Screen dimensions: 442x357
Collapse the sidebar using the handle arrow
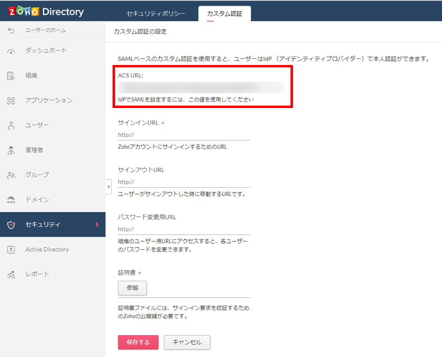point(108,187)
